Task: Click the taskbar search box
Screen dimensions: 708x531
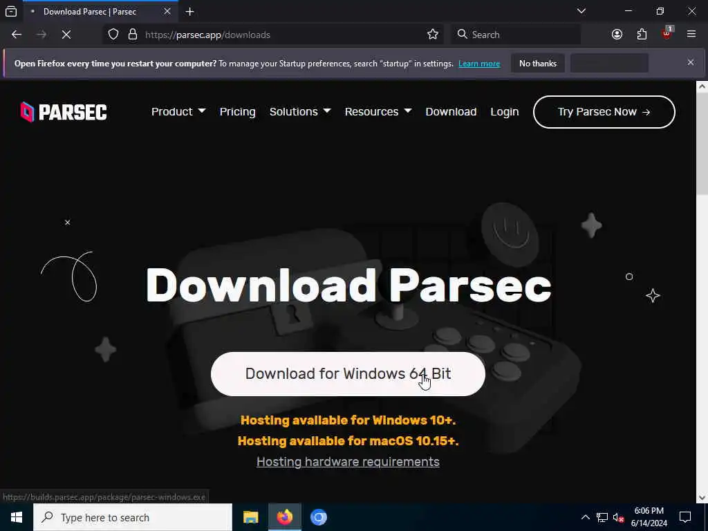Action: coord(133,517)
